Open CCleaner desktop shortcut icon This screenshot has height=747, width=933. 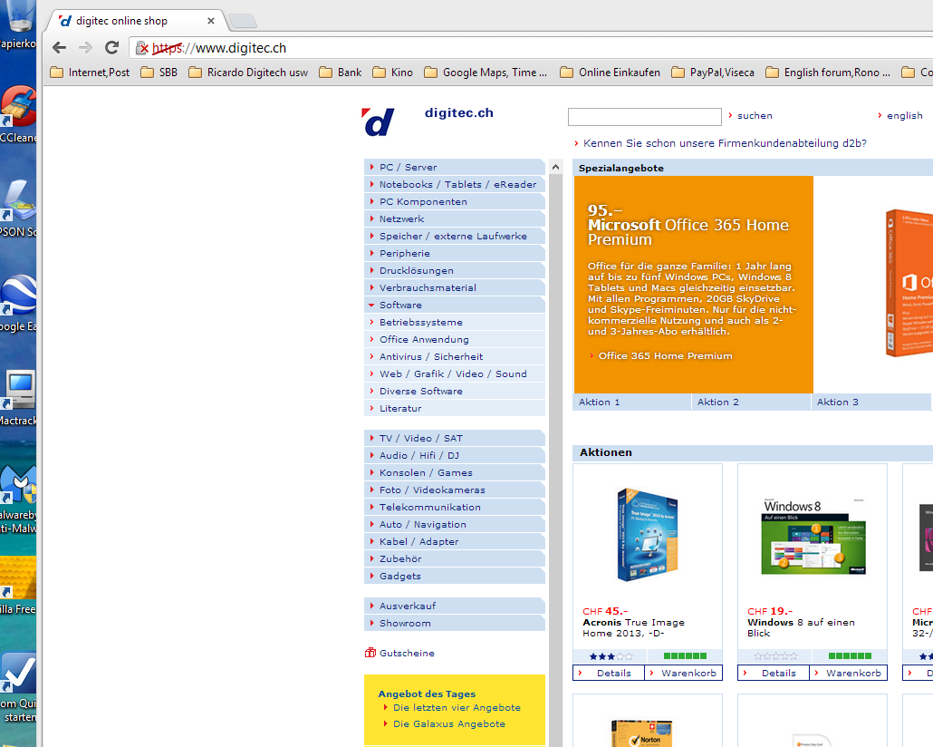(x=18, y=109)
